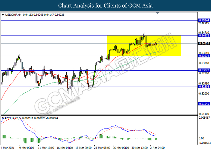Click the 0.92450 price axis value
This screenshot has height=151, width=211.
(x=204, y=83)
